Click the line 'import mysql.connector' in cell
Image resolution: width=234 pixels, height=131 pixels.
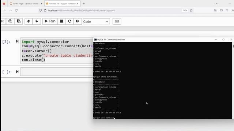coord(45,42)
